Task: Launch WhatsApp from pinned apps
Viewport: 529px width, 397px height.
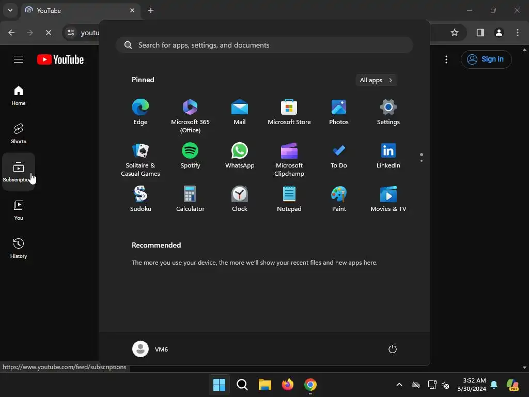Action: (x=240, y=156)
